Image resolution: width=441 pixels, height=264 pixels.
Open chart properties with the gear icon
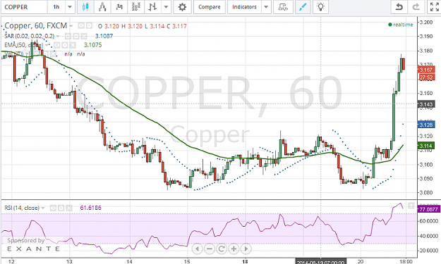click(182, 7)
